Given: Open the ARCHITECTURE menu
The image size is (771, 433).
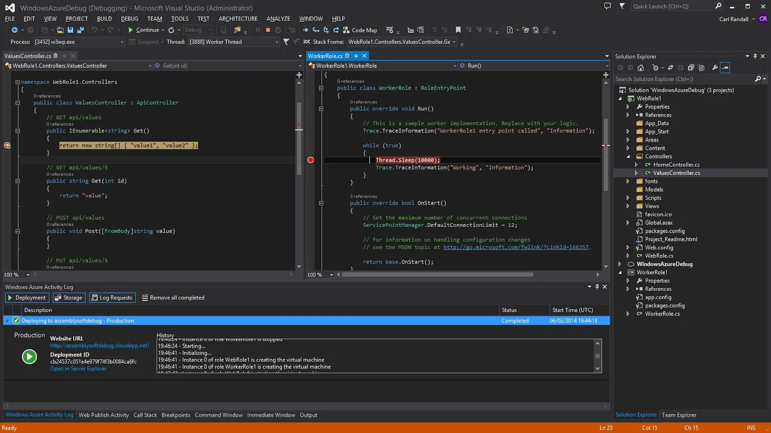Looking at the screenshot, I should pyautogui.click(x=238, y=19).
